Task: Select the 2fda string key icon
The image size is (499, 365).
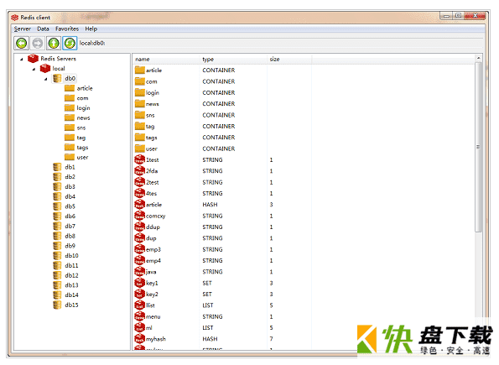Action: coord(140,170)
